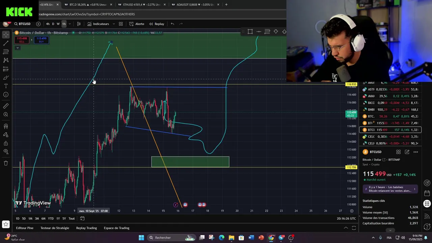Screen dimensions: 432x243
Task: Open the Replay Trading tab
Action: (x=86, y=228)
